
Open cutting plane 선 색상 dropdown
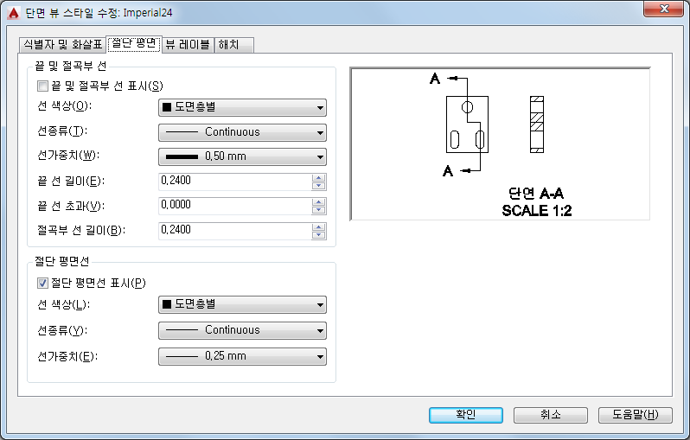click(x=242, y=304)
